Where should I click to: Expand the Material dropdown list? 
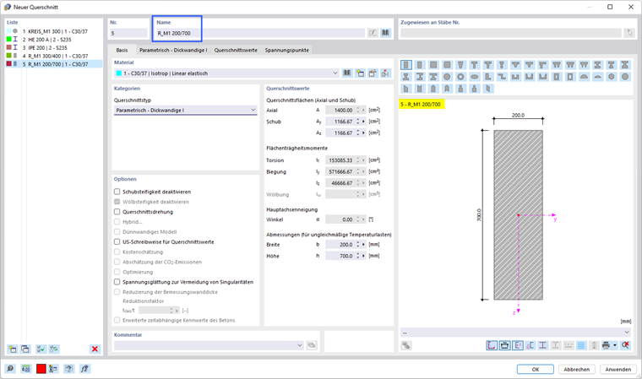click(x=227, y=73)
